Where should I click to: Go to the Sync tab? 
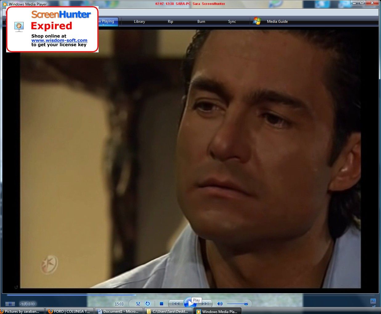[232, 22]
